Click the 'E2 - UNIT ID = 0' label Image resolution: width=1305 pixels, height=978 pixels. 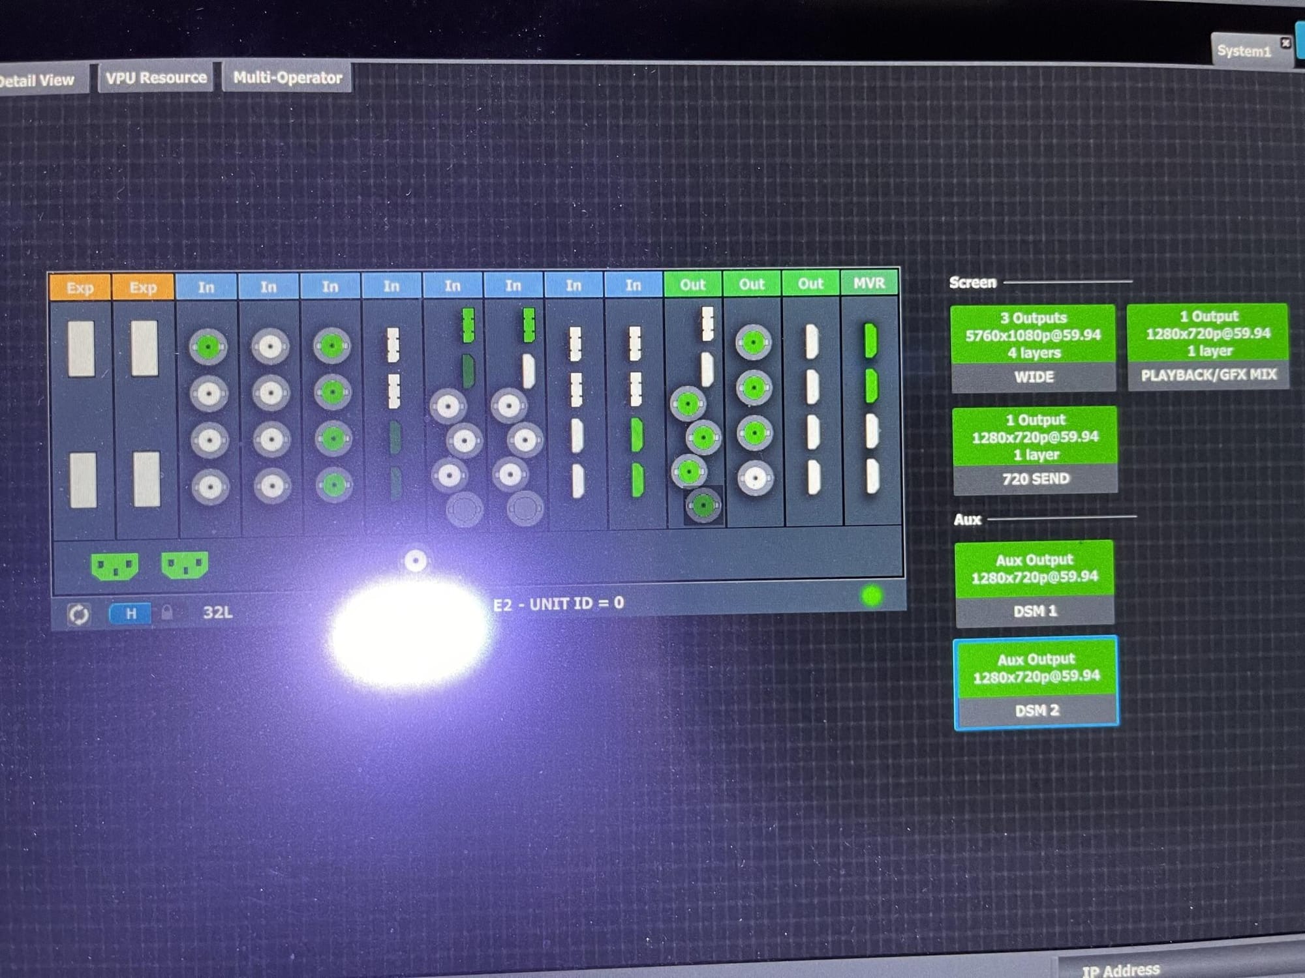coord(559,604)
